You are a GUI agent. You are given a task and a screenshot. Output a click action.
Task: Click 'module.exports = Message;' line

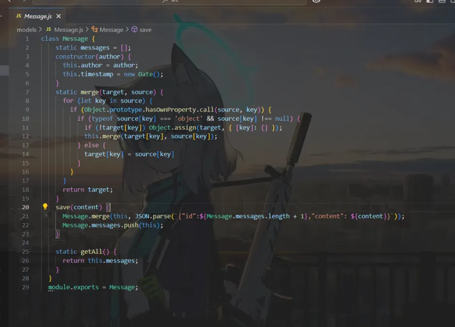click(x=93, y=287)
